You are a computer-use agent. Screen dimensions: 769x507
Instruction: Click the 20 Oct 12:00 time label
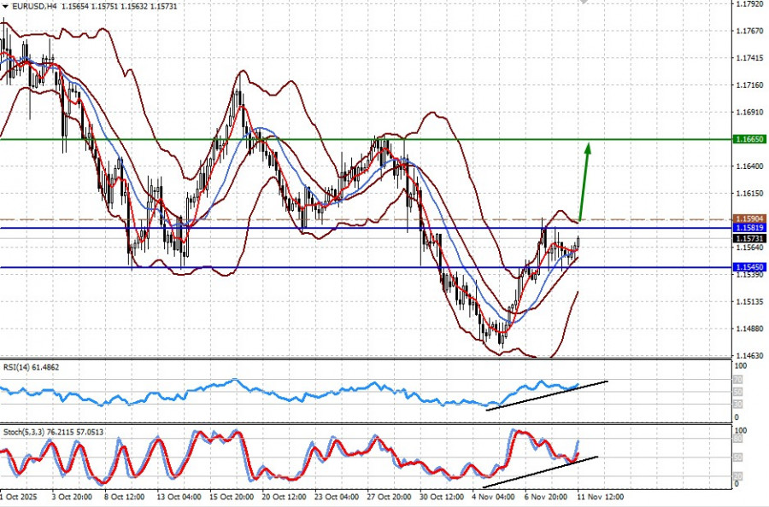coord(282,497)
